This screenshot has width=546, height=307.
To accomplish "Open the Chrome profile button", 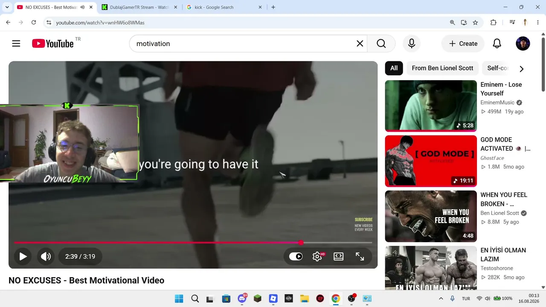I will (525, 23).
